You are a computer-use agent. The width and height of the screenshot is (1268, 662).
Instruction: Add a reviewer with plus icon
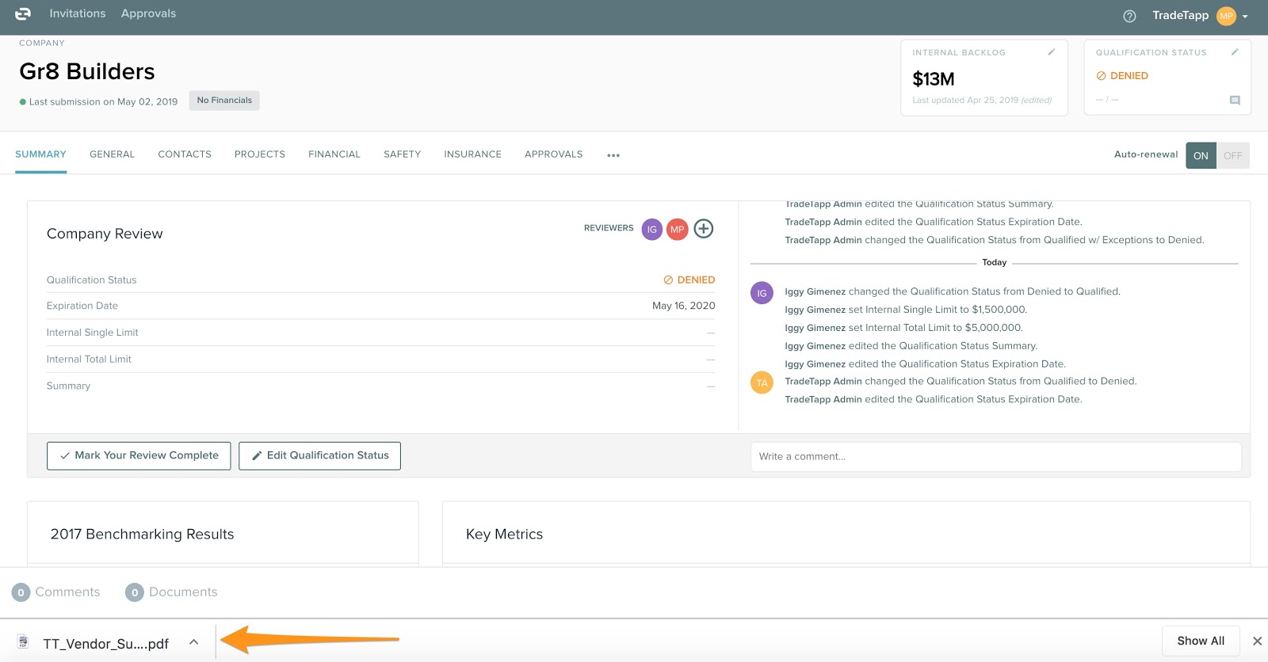pyautogui.click(x=703, y=229)
